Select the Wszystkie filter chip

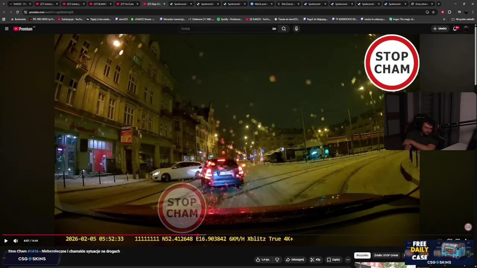tap(362, 255)
